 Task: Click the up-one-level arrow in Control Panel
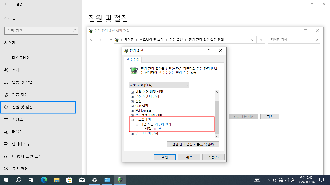pos(111,40)
